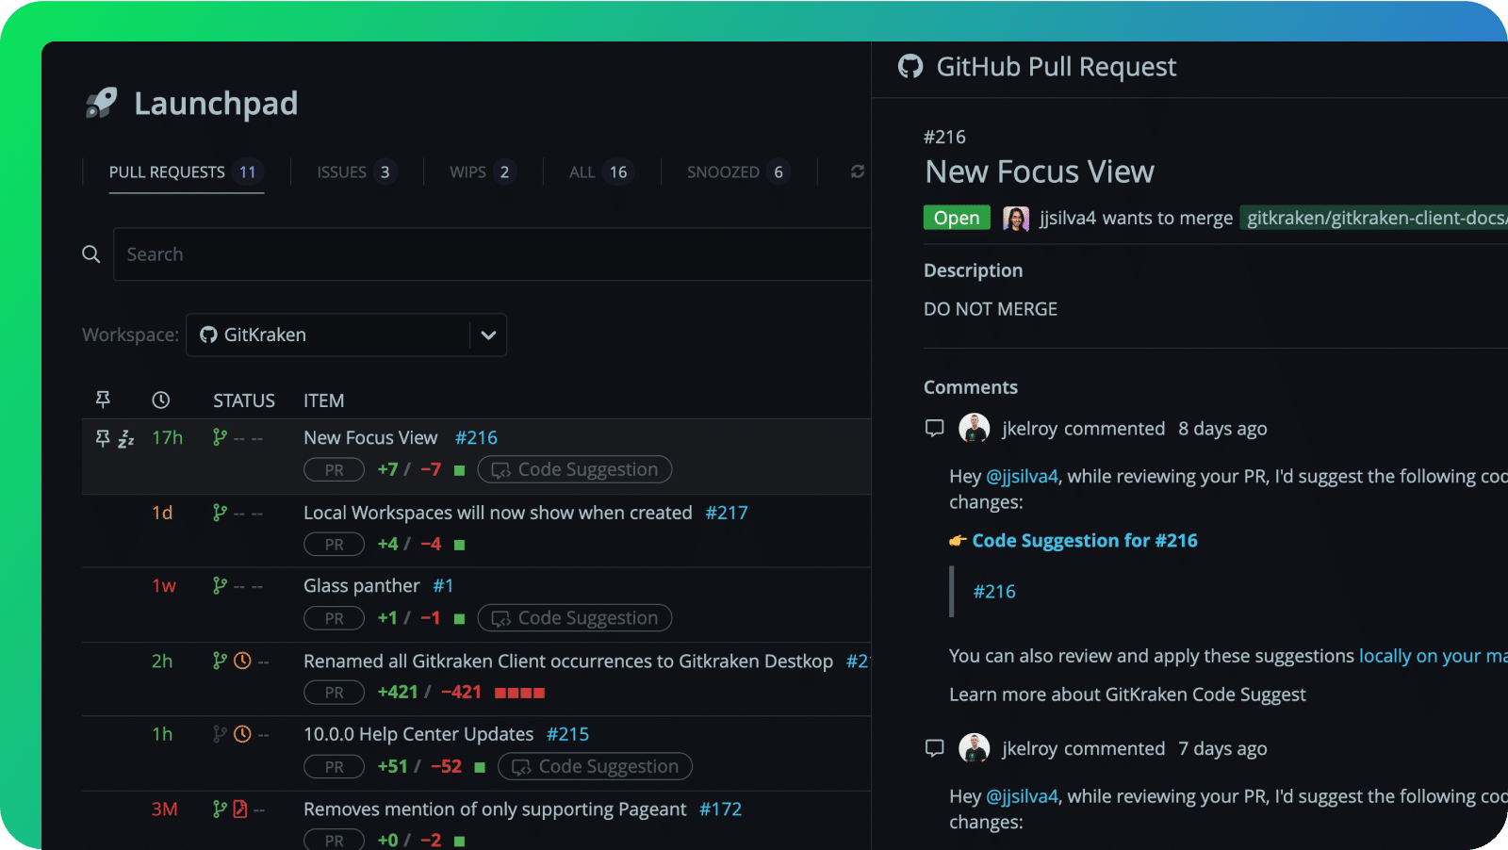
Task: Click the orange clock icon on the #215 row
Action: point(242,732)
